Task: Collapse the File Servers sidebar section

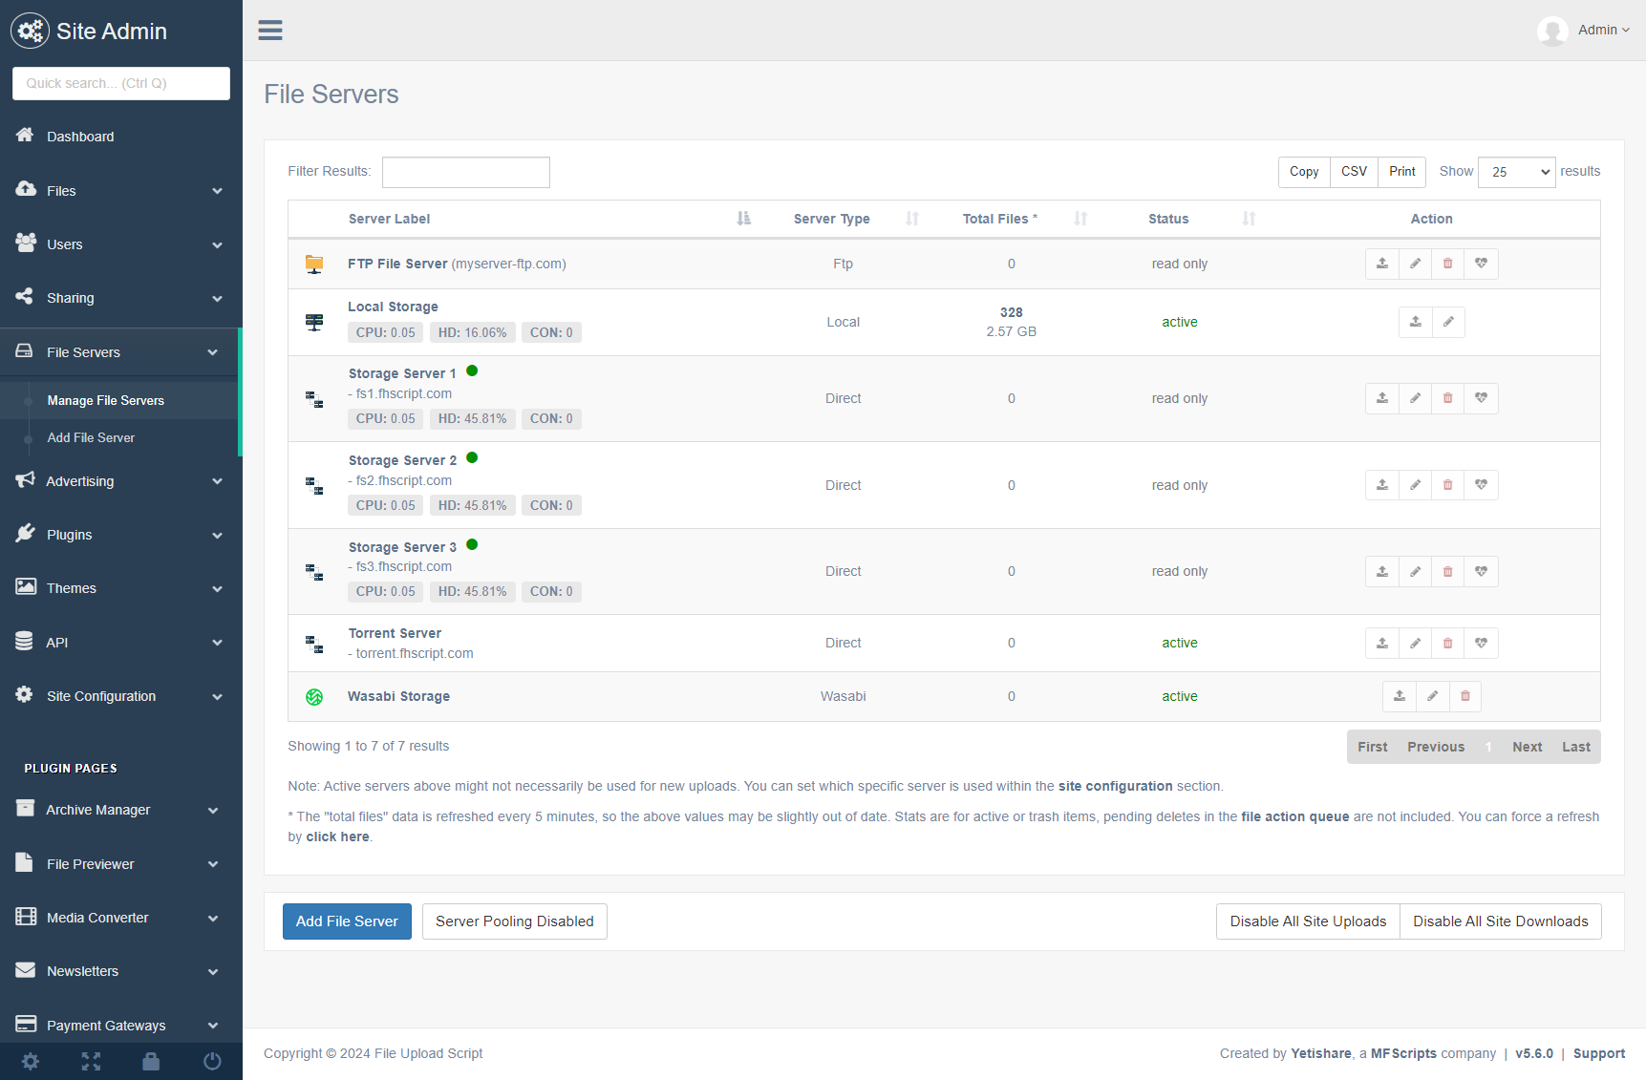Action: point(120,351)
